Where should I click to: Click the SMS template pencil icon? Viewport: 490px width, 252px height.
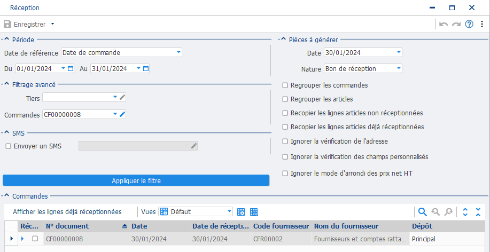pyautogui.click(x=194, y=146)
